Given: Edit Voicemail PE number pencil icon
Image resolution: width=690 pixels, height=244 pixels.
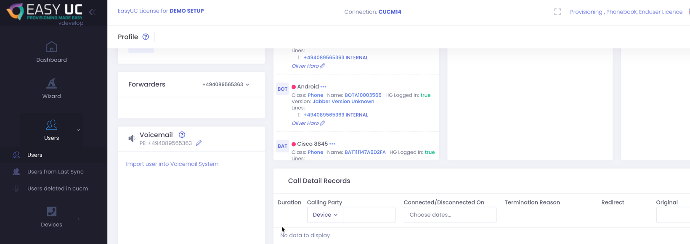Looking at the screenshot, I should pyautogui.click(x=199, y=143).
